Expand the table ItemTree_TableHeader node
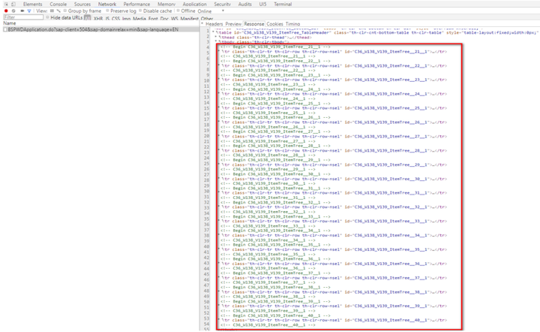 [214, 32]
